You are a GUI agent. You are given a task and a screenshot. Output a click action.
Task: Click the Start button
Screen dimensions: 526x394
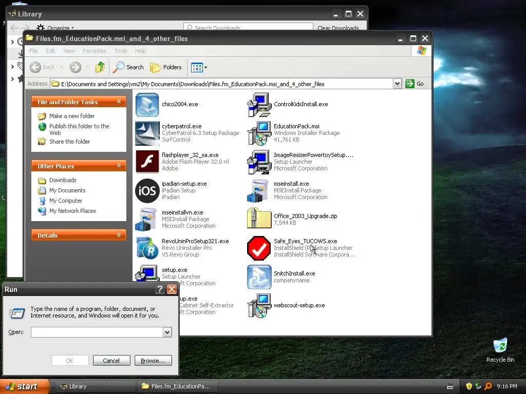pos(25,387)
